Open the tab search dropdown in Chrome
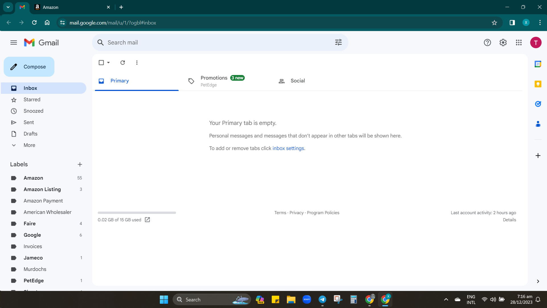The image size is (547, 308). [8, 7]
